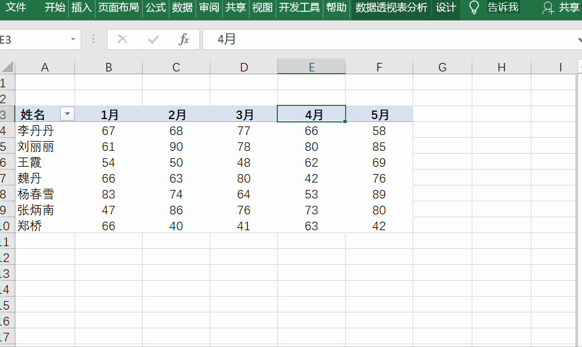The height and width of the screenshot is (347, 582).
Task: Select the cell with name 张炳南
Action: [x=45, y=210]
